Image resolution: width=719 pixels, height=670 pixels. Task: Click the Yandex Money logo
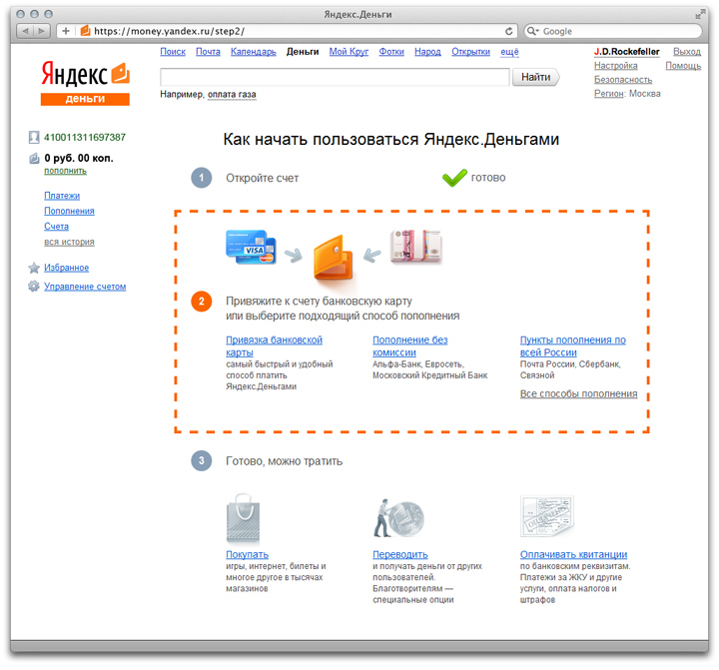point(85,82)
